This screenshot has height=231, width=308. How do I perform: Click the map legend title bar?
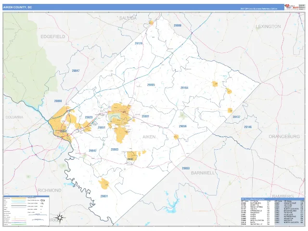26,196
